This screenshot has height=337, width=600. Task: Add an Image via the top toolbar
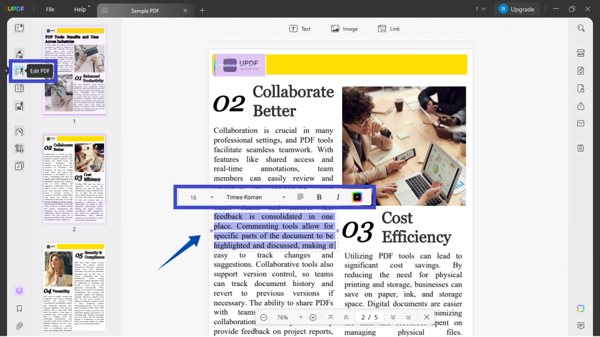[x=345, y=28]
